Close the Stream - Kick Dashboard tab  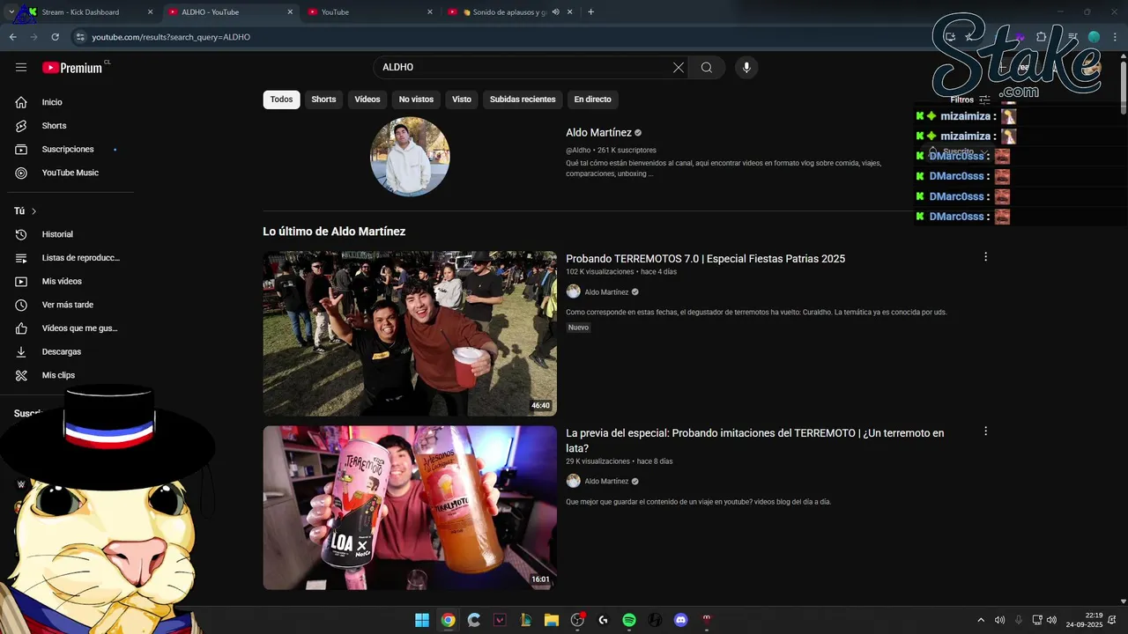(x=150, y=12)
